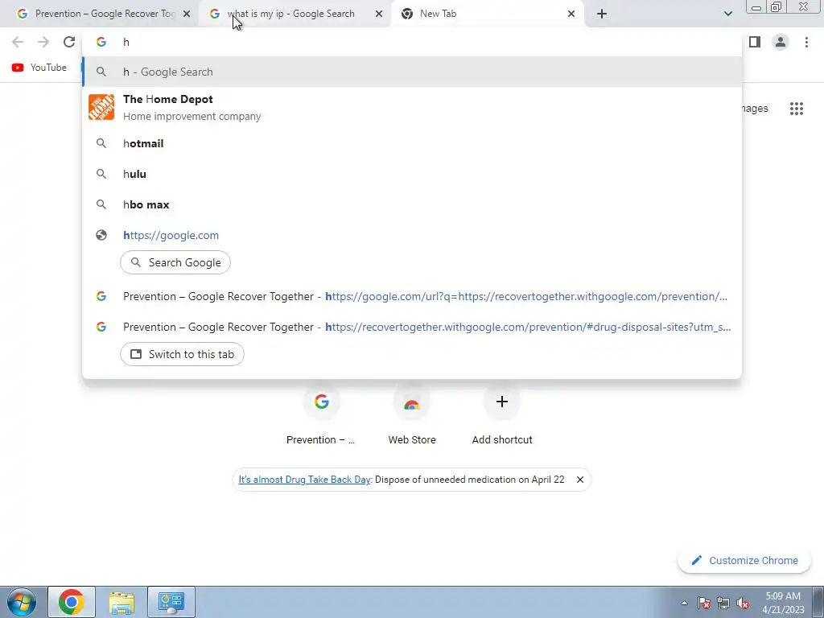Open the Google apps grid
Viewport: 824px width, 618px height.
(796, 109)
